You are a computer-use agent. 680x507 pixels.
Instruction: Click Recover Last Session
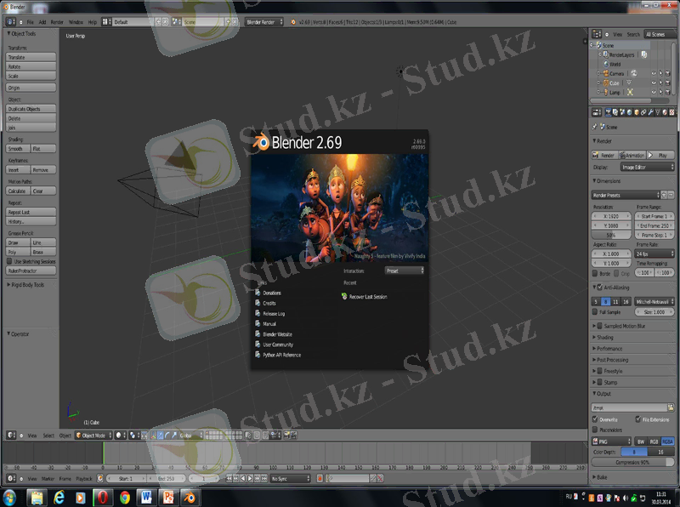pyautogui.click(x=367, y=297)
